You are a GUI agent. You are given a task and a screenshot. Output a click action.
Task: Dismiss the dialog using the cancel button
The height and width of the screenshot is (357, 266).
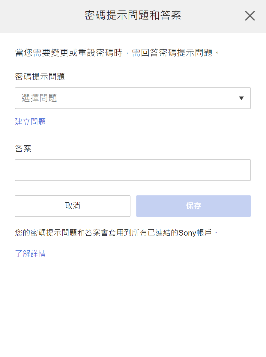tap(72, 206)
